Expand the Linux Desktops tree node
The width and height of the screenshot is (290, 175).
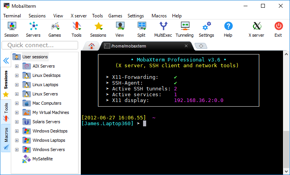point(17,75)
